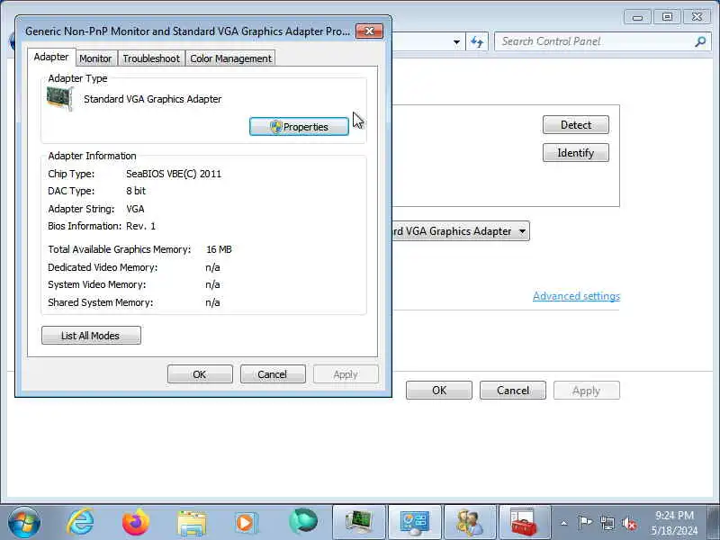
Task: Select the 16 MB graphics memory value
Action: pyautogui.click(x=219, y=249)
